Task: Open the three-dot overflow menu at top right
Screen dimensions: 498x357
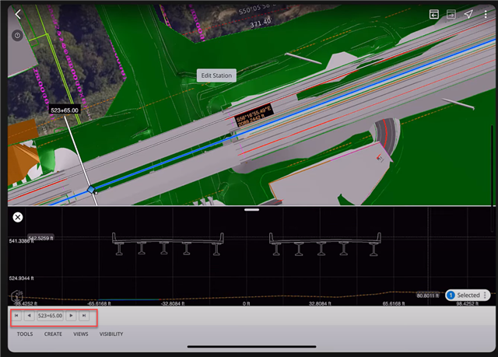Action: coord(486,14)
